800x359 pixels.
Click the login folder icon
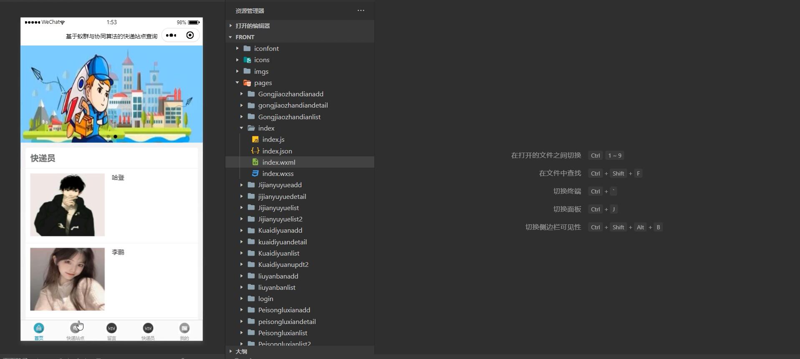[x=251, y=299]
